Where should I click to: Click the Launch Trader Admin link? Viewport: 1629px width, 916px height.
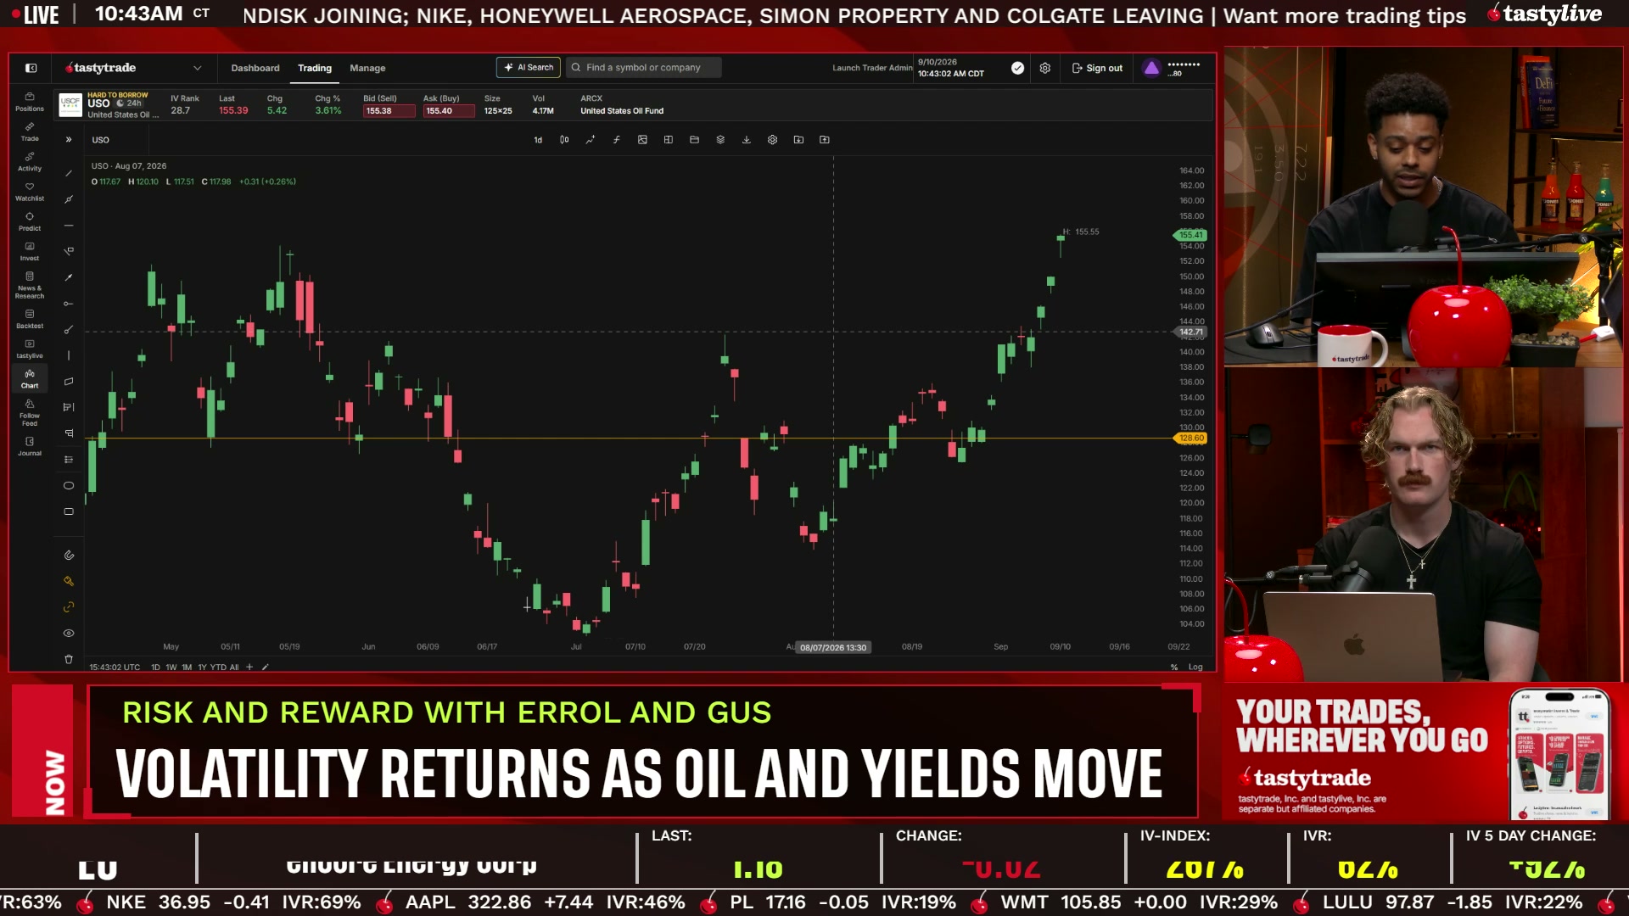tap(872, 68)
